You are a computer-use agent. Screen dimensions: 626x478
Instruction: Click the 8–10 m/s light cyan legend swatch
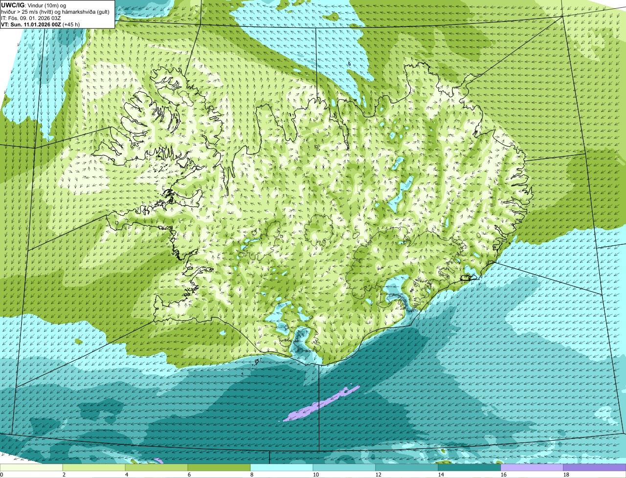pos(282,468)
